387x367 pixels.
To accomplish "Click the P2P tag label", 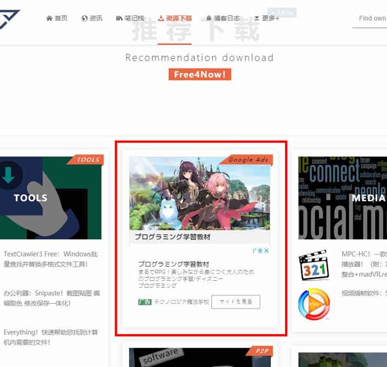I will (260, 351).
